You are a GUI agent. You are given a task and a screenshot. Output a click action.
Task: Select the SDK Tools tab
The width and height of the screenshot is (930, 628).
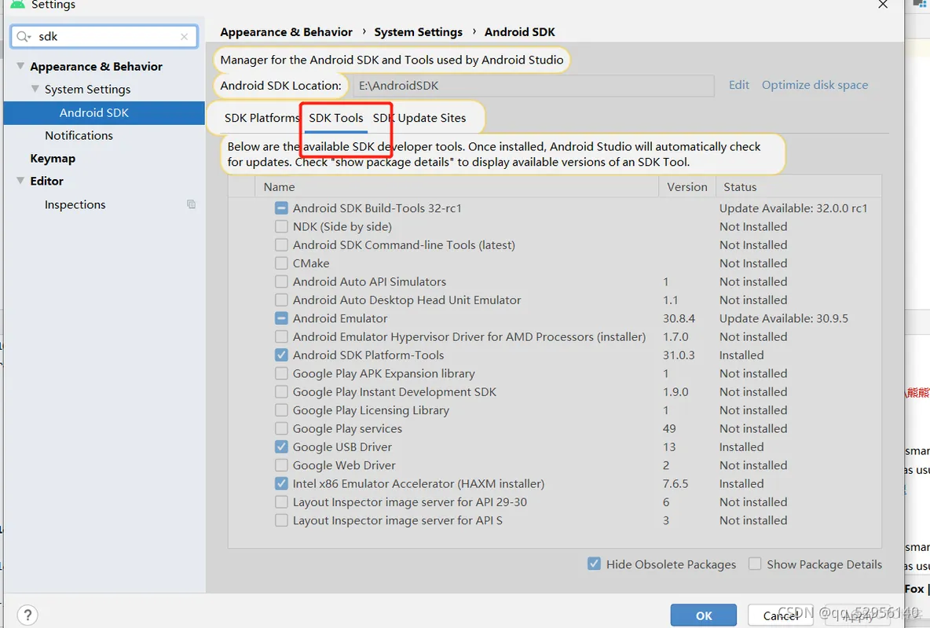point(335,118)
